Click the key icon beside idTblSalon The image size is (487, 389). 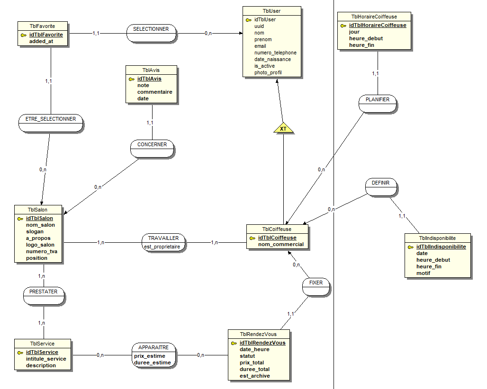tap(20, 219)
